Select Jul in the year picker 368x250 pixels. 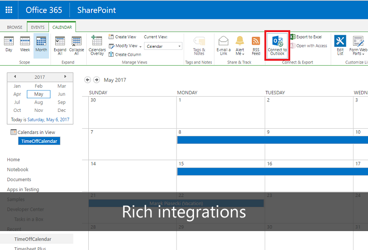pyautogui.click(x=17, y=102)
